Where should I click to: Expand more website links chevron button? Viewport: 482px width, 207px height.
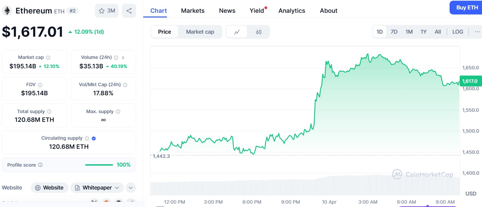click(x=131, y=187)
